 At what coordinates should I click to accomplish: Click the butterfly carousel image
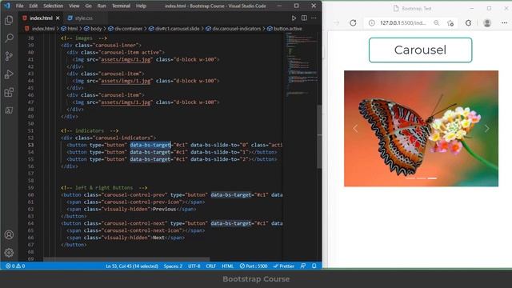click(x=422, y=128)
